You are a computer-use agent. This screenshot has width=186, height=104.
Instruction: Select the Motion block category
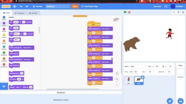click(4, 18)
